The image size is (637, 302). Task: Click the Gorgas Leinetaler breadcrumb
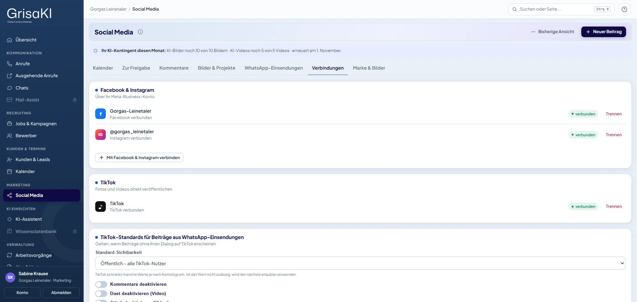[x=108, y=9]
